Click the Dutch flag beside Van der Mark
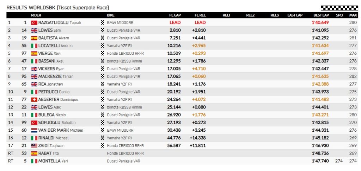 click(x=34, y=130)
